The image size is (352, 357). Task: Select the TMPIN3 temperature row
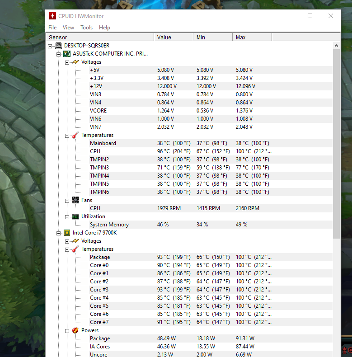211,168
